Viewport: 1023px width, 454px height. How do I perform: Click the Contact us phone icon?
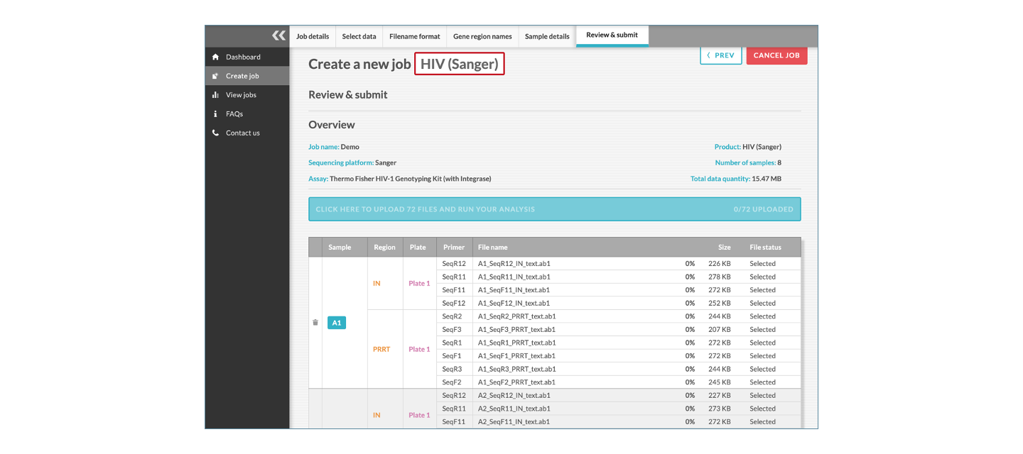(x=215, y=133)
